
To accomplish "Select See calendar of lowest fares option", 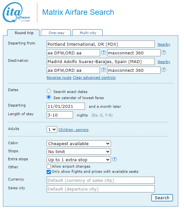I will pyautogui.click(x=49, y=97).
